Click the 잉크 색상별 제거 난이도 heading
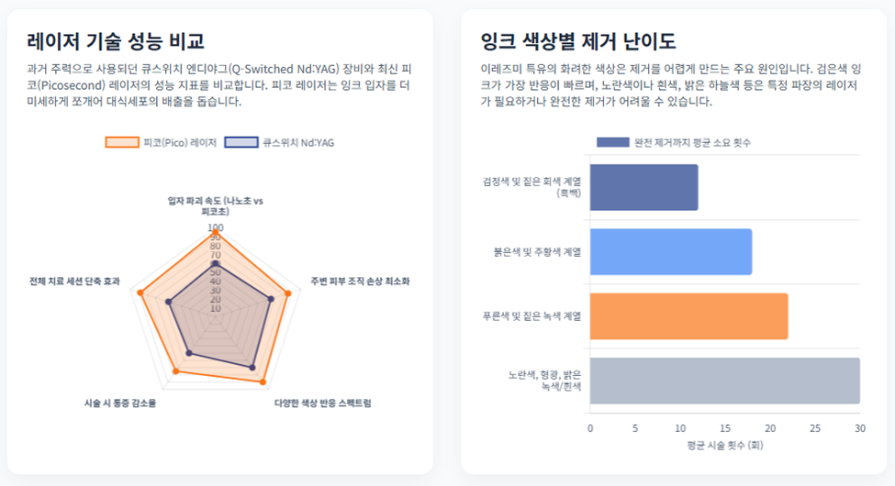The image size is (895, 486). coord(578,41)
